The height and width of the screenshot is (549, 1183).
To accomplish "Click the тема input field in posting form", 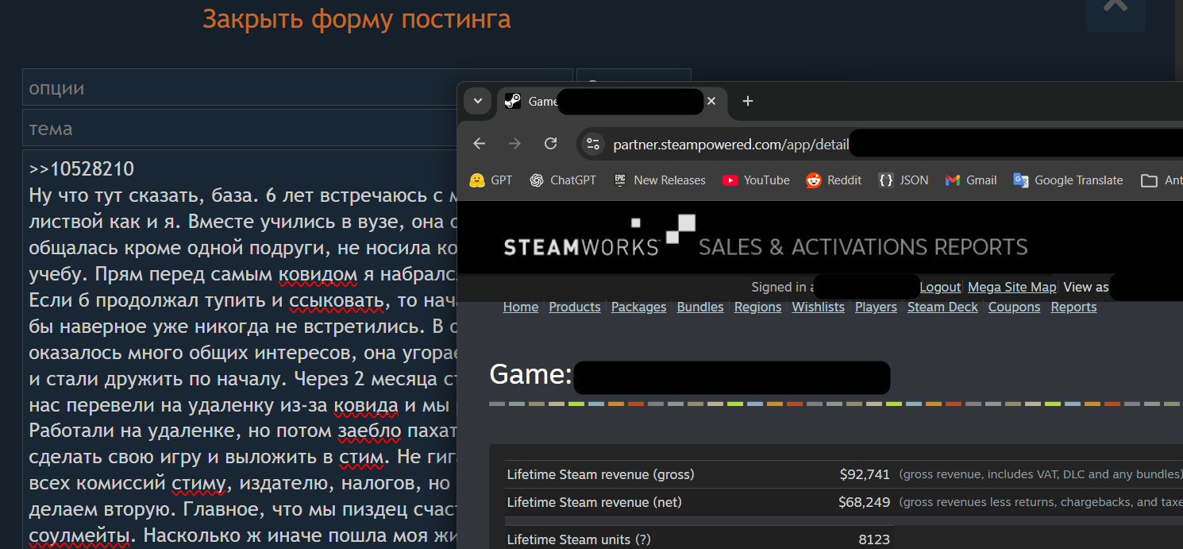I will [x=240, y=128].
